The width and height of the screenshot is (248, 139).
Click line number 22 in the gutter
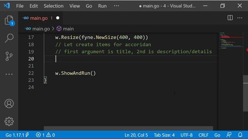[31, 73]
